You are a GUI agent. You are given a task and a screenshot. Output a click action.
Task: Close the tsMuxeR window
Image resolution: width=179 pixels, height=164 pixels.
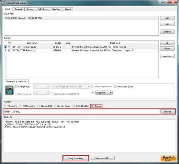tap(173, 2)
